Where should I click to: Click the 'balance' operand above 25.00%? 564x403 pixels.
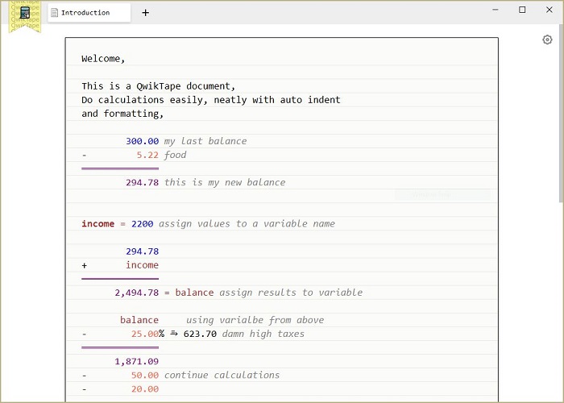139,320
